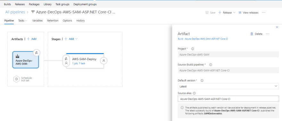Open the Default version Latest dropdown
The width and height of the screenshot is (282, 121).
click(x=228, y=86)
